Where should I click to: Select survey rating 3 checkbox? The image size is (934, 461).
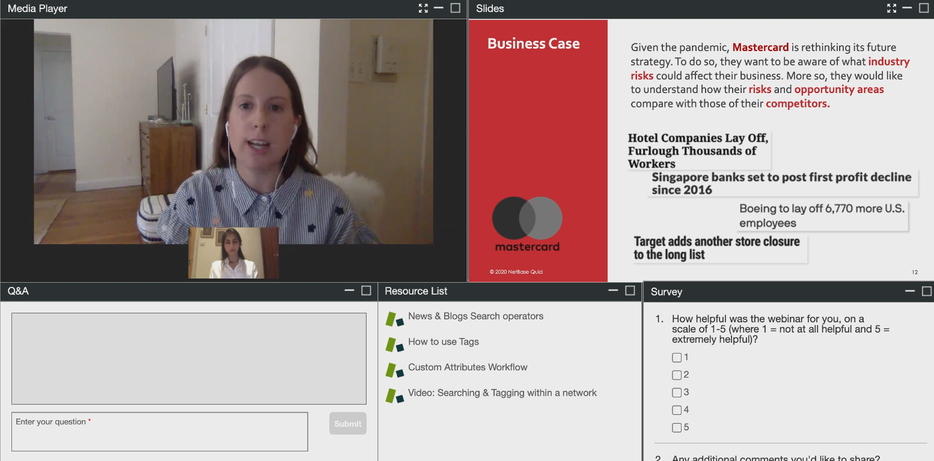[677, 393]
